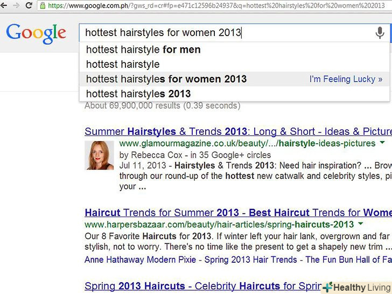This screenshot has width=392, height=294.
Task: Click the Google logo
Action: pos(36,34)
